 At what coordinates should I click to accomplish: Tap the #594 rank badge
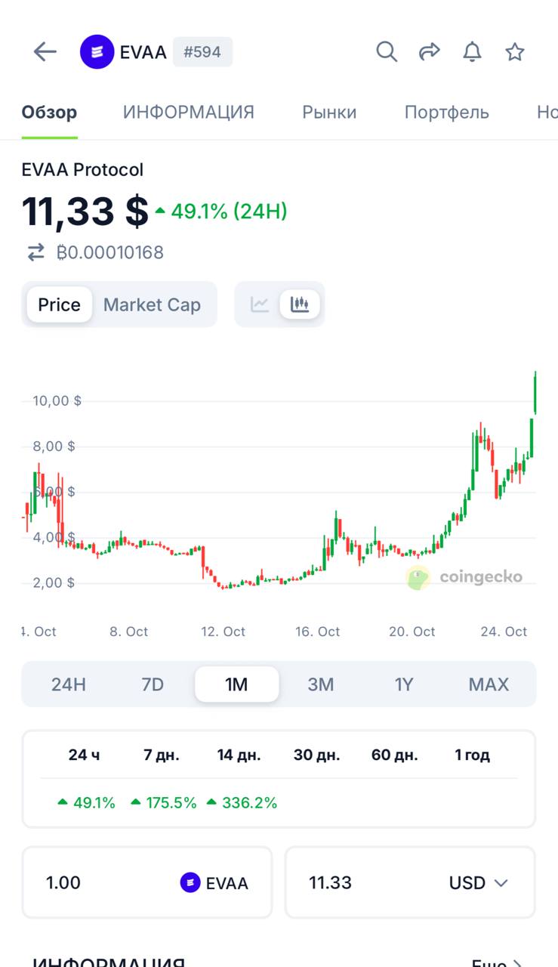coord(202,52)
